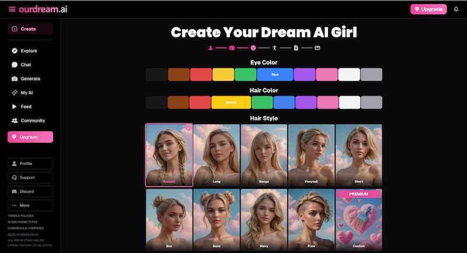Click the Upgrade button in top bar
The height and width of the screenshot is (253, 467).
coord(428,9)
